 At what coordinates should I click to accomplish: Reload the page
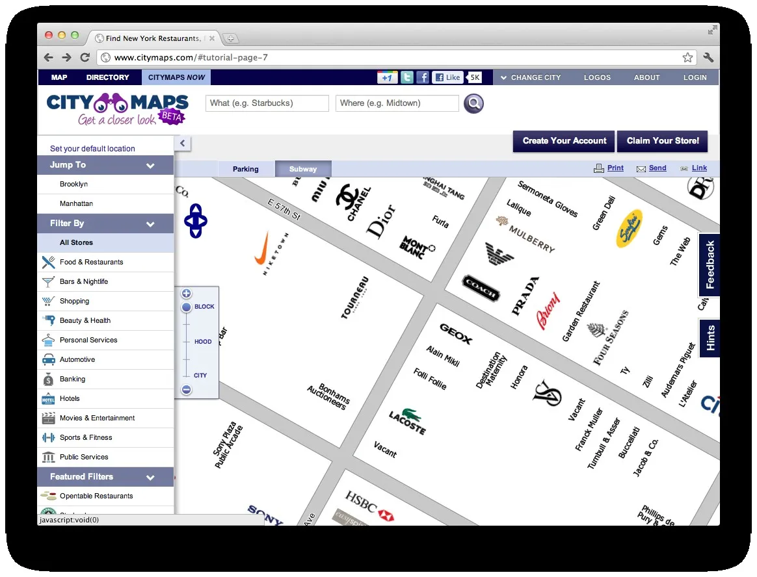[85, 57]
